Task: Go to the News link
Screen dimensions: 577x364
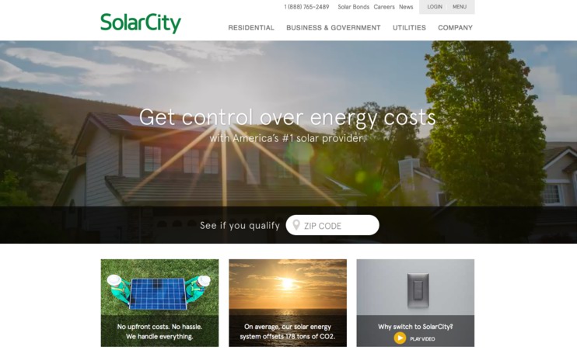Action: pyautogui.click(x=406, y=7)
